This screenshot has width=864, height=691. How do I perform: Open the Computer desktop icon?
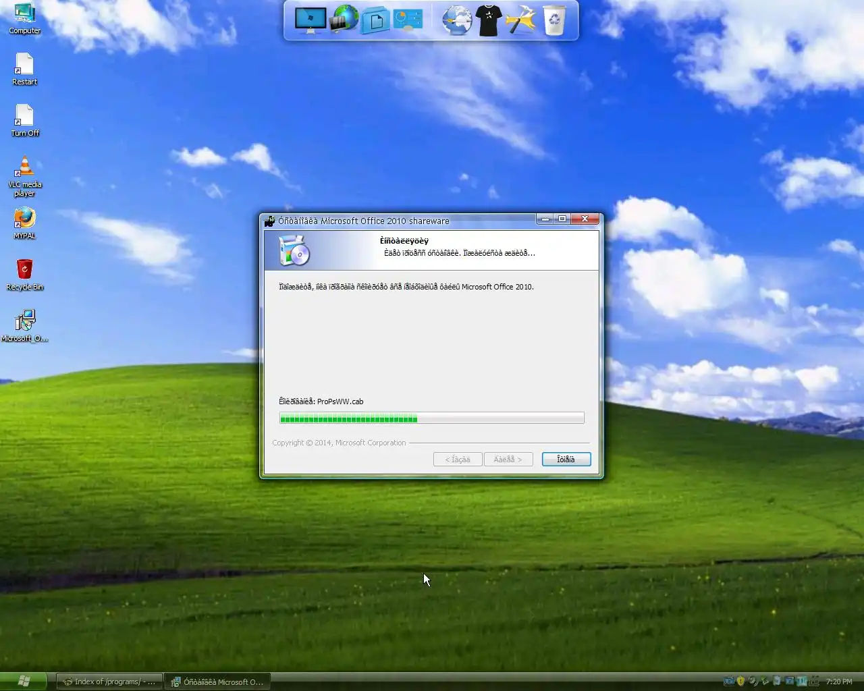tap(24, 18)
